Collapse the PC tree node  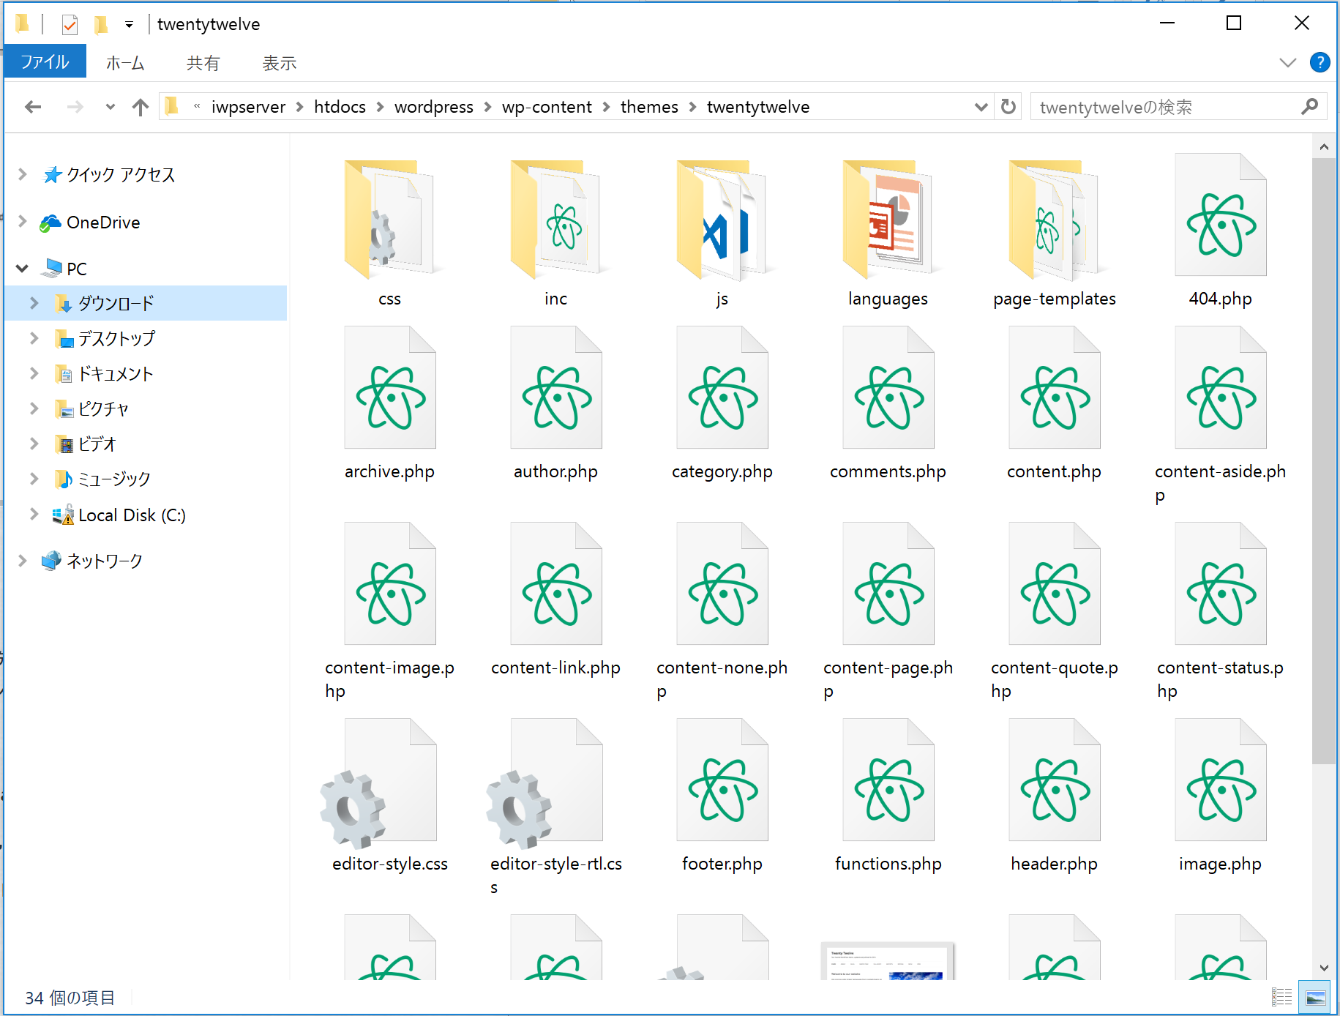(22, 269)
